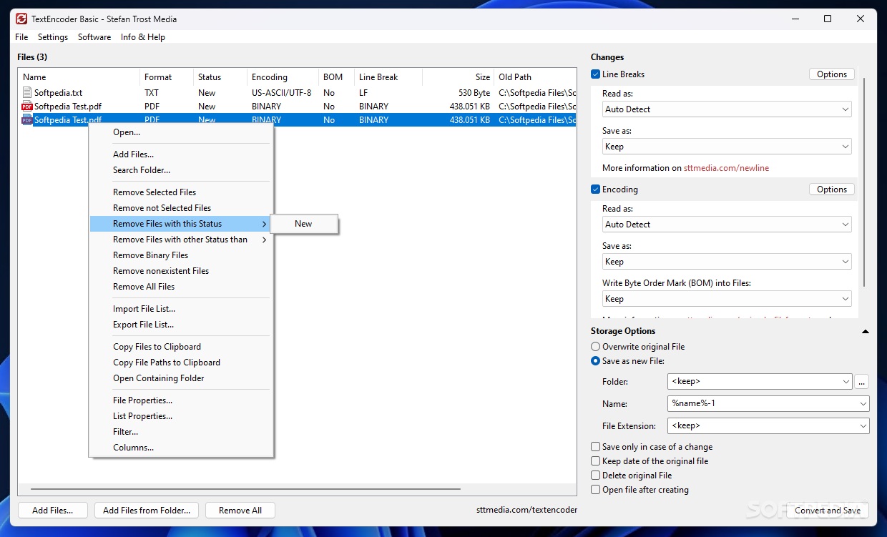Choose Copy File Paths to Clipboard
The height and width of the screenshot is (537, 887).
click(x=180, y=363)
